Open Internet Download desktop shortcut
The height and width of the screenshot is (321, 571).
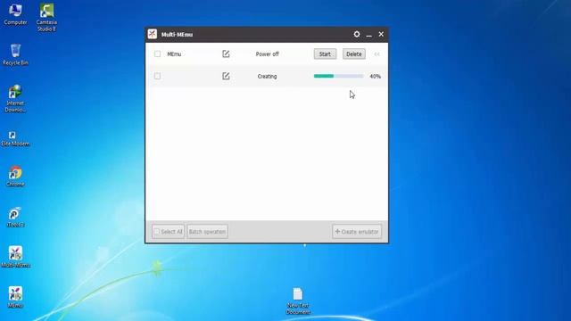click(15, 99)
